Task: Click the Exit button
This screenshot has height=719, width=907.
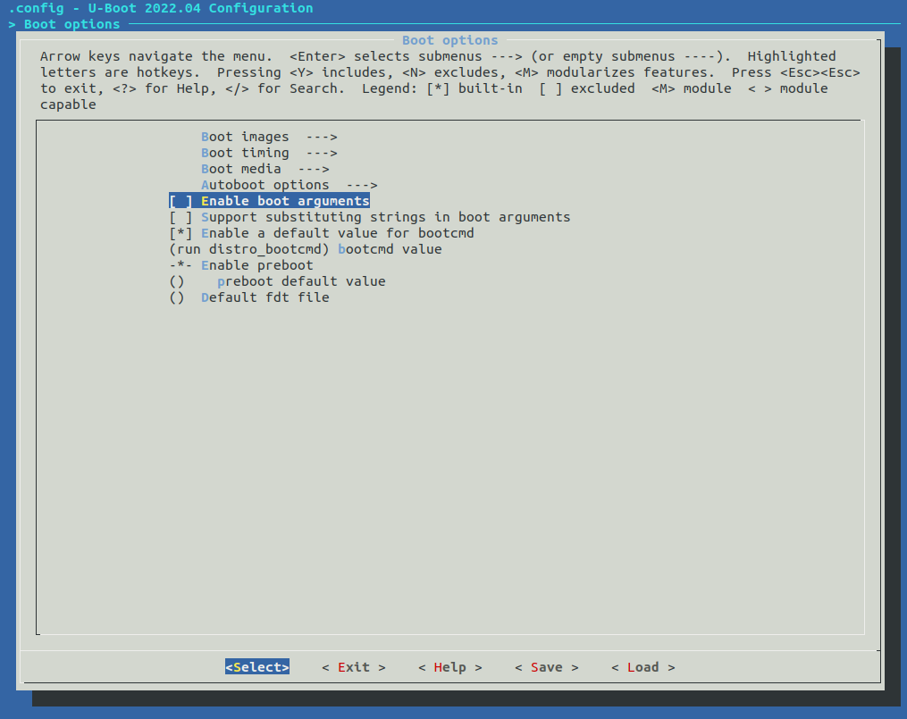Action: 354,667
